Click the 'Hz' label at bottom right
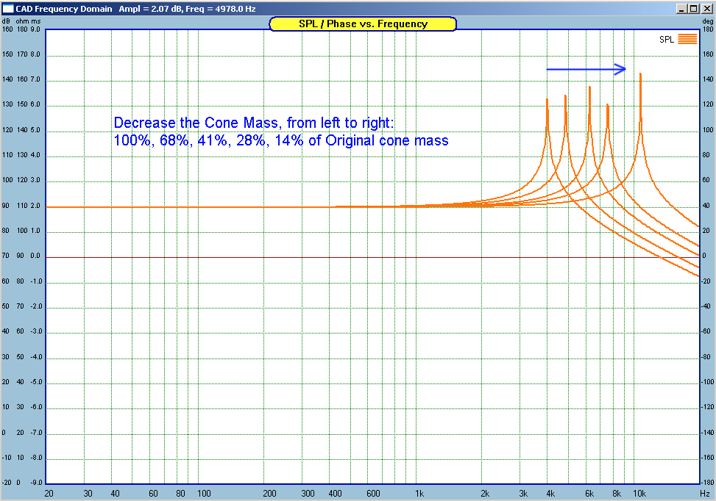716x501 pixels. [705, 494]
